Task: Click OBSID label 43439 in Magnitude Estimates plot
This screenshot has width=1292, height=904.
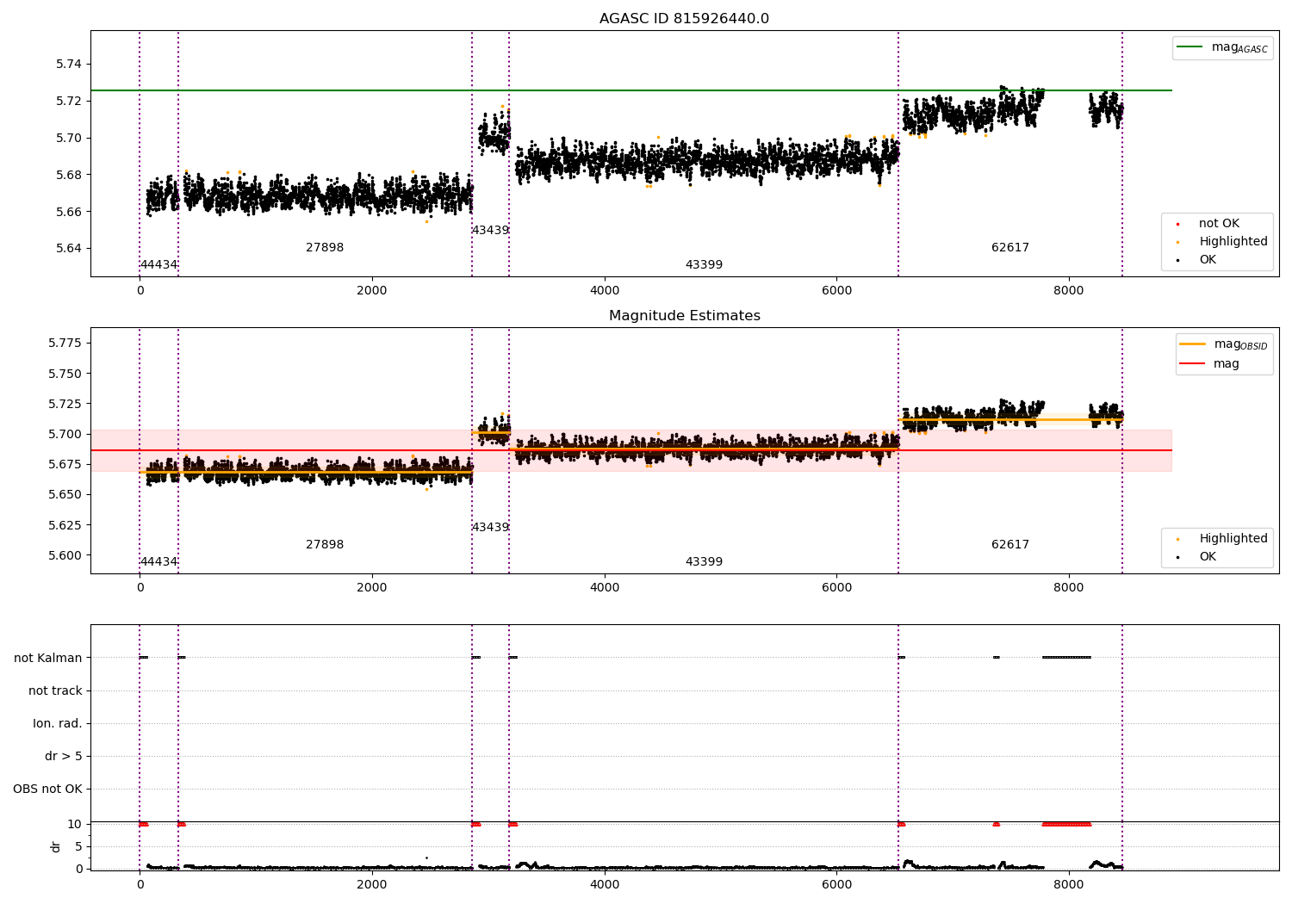Action: [490, 528]
